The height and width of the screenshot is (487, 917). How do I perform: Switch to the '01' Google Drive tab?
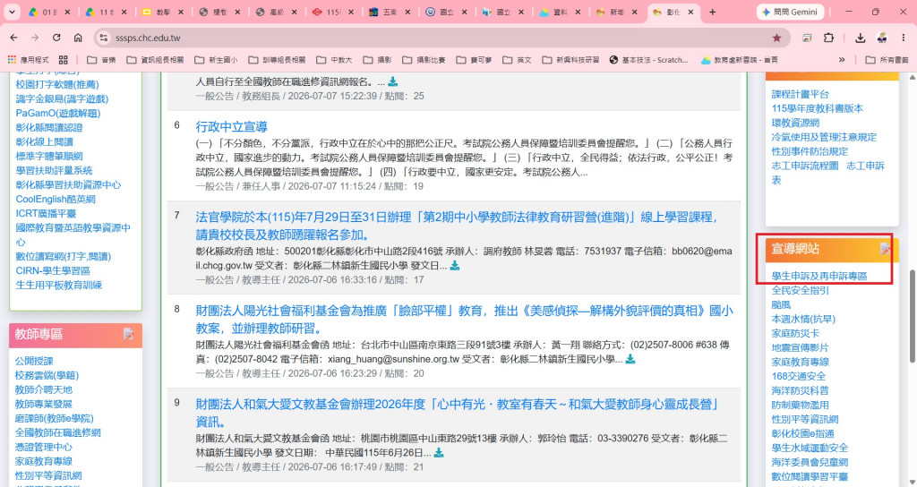pyautogui.click(x=47, y=13)
